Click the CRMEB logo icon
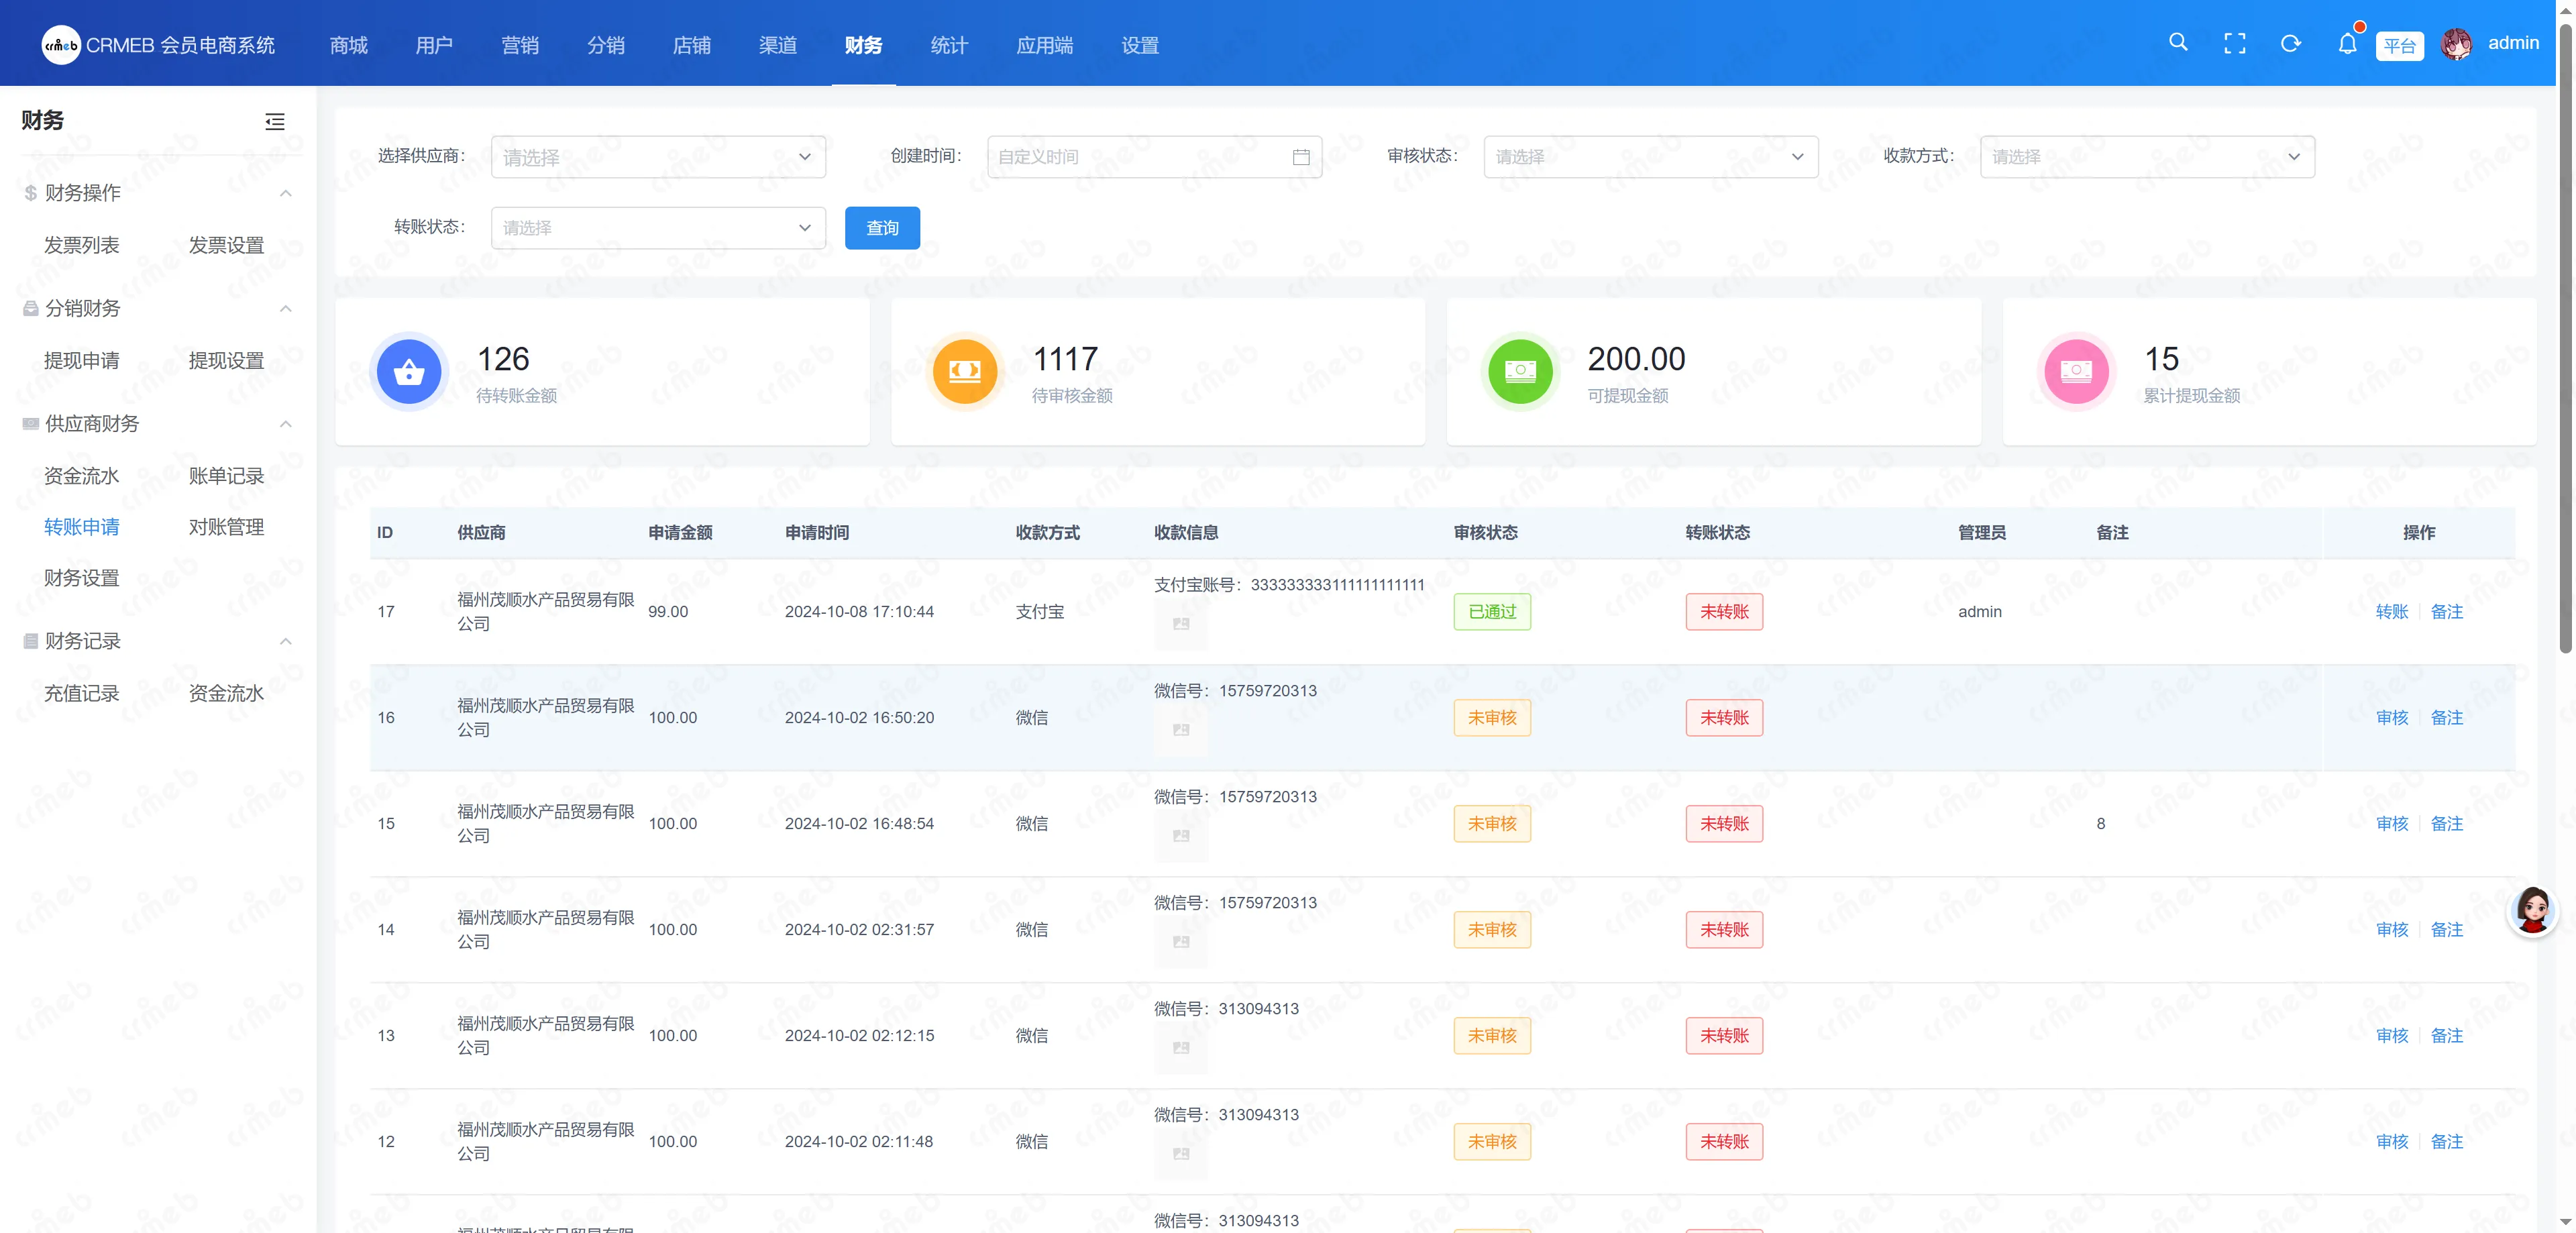 60,45
